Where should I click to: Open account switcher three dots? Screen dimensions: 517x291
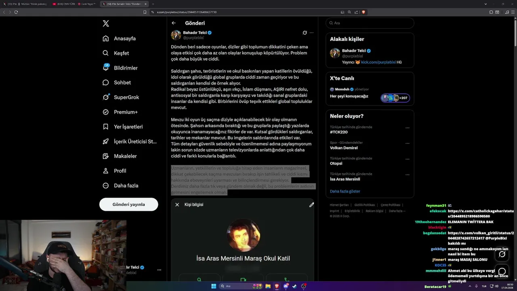[159, 270]
